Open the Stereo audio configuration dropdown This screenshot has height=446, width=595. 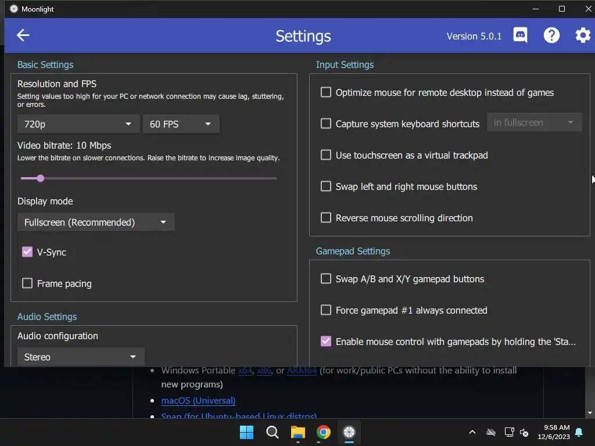tap(81, 357)
